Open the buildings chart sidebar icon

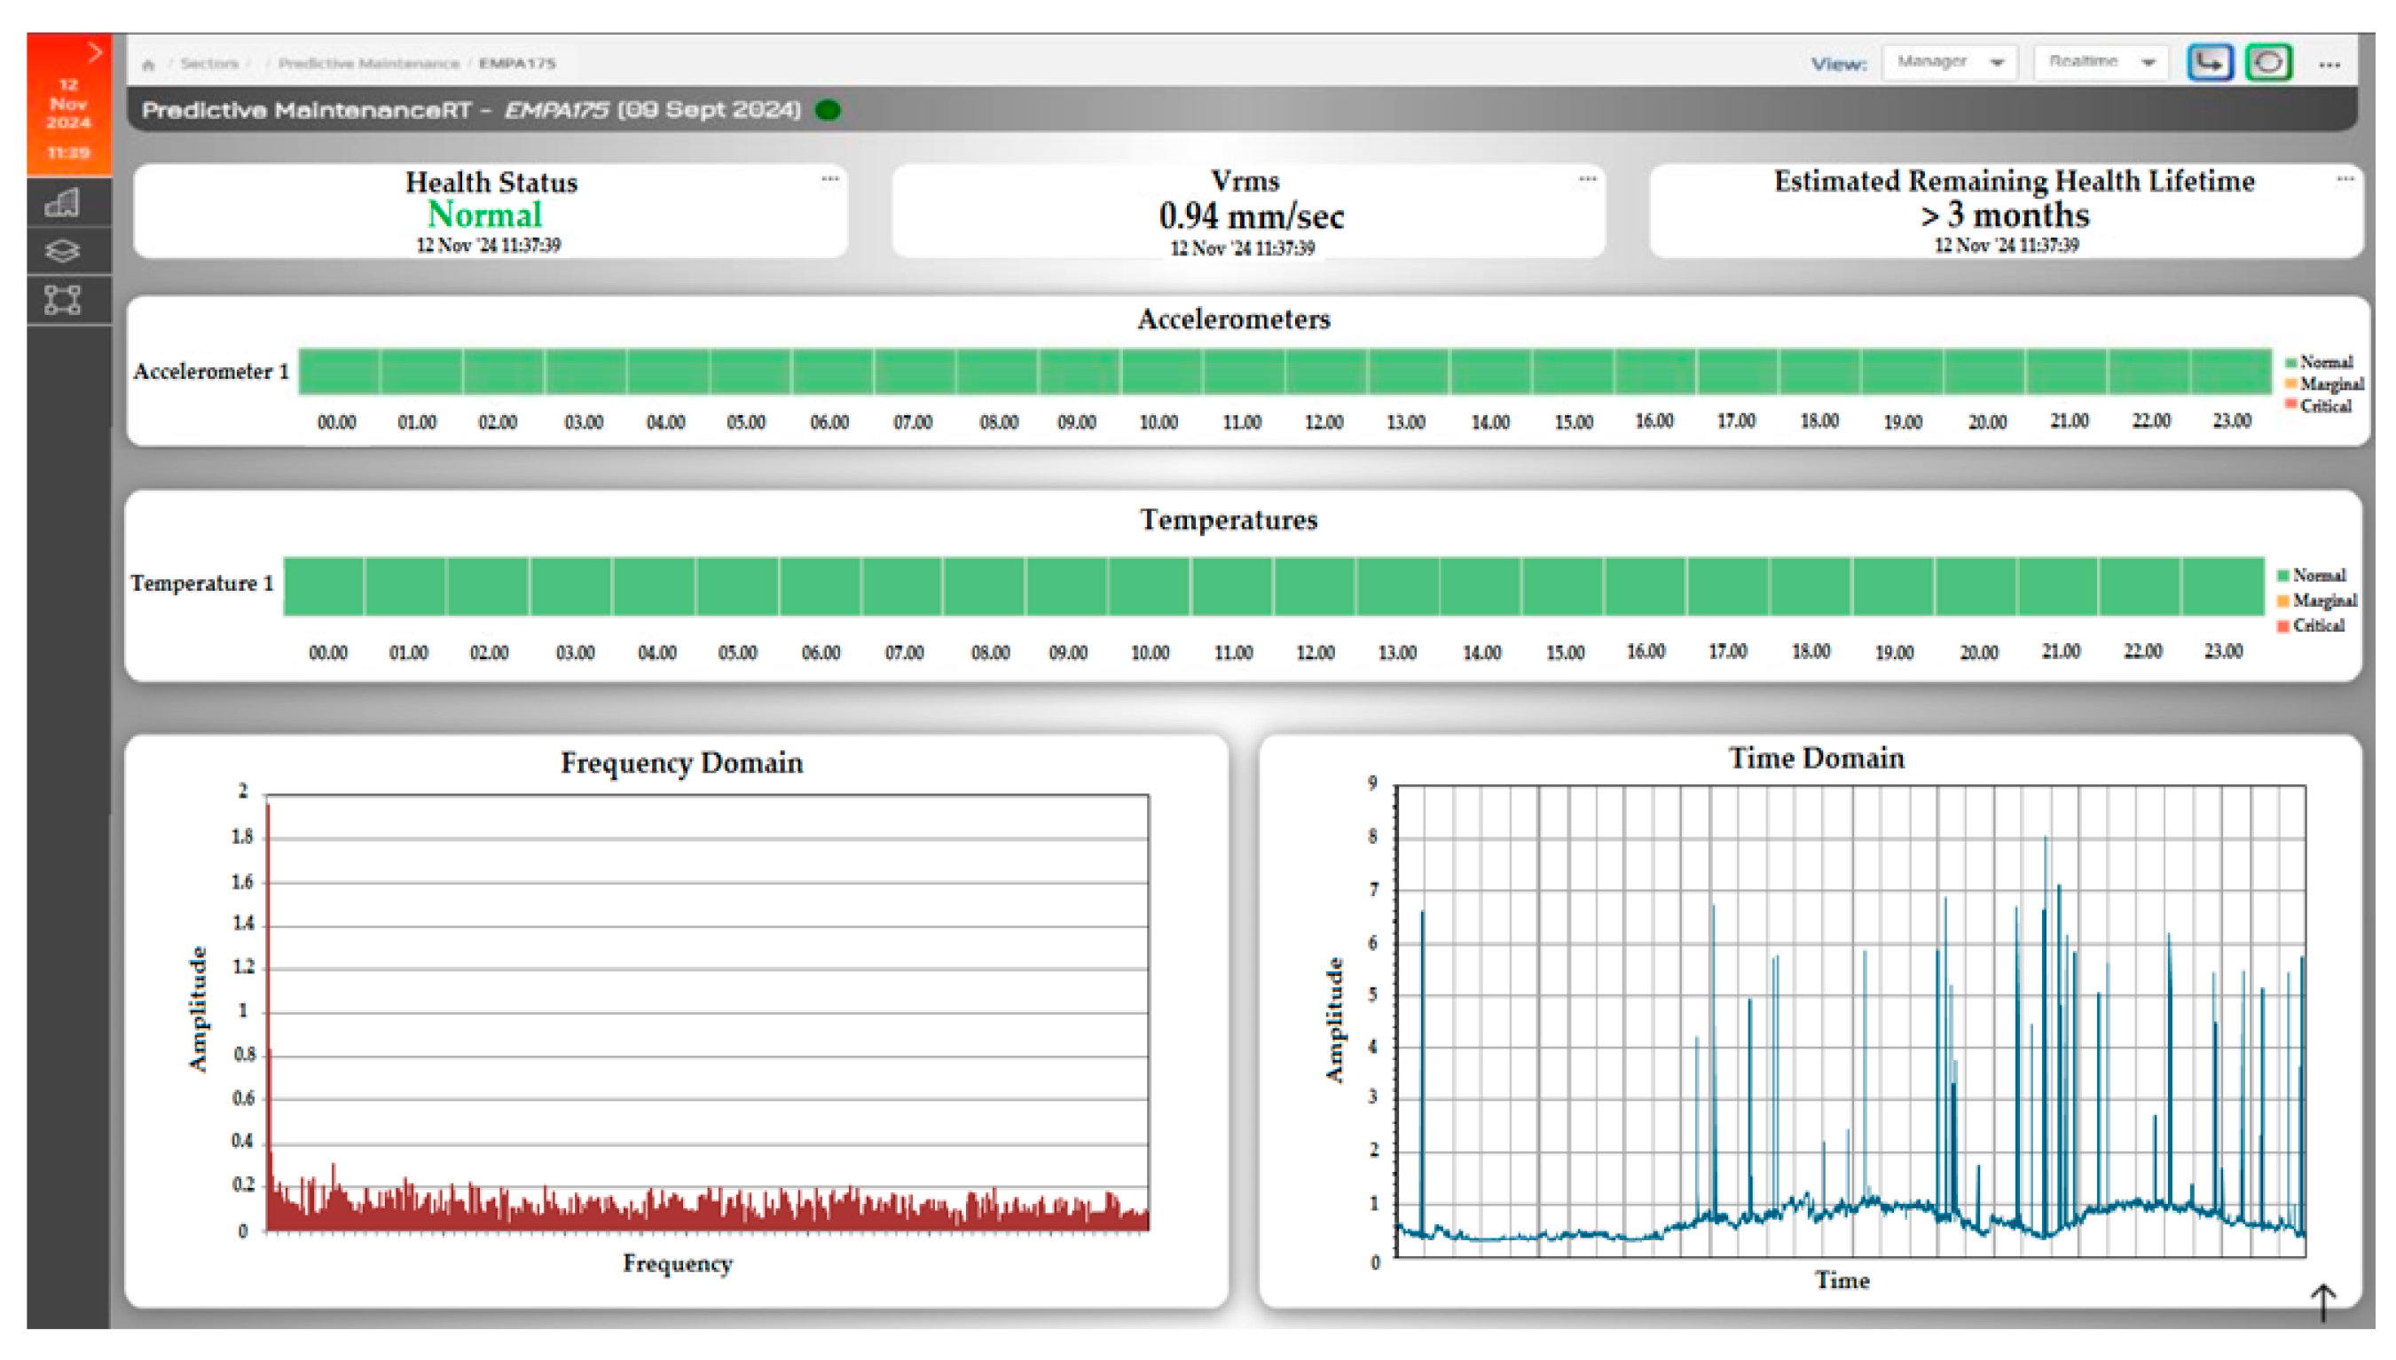(63, 202)
